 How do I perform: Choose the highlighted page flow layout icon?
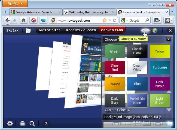[x=169, y=124]
